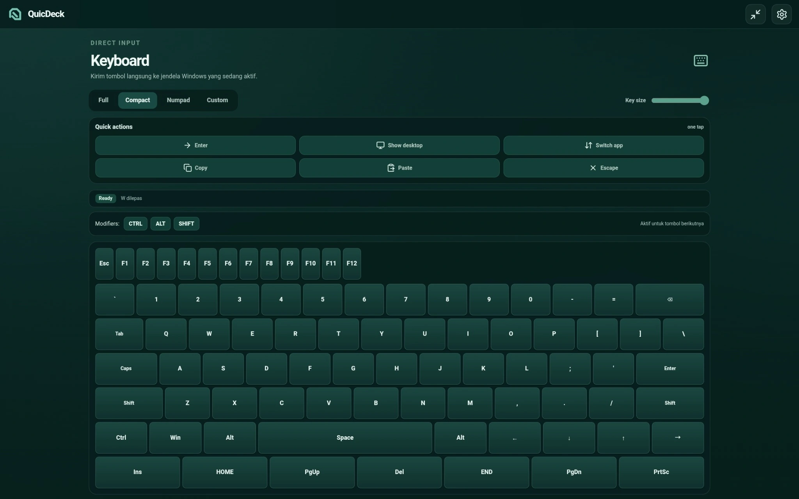The height and width of the screenshot is (499, 799).
Task: Click the QuicDeck logo icon
Action: [15, 14]
